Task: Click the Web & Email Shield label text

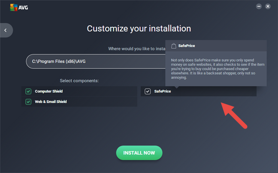Action: 51,102
